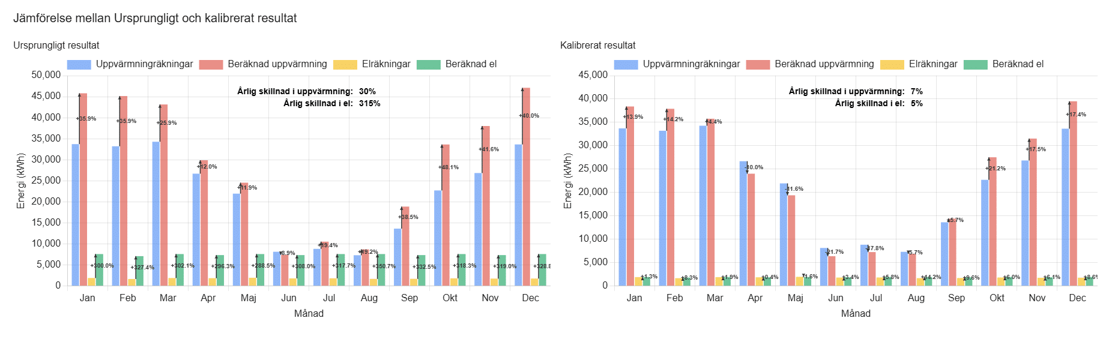Toggle Uppvärmningräkningar legend in Ursprungligt resultat chart
Screen dimensions: 1109x339
(x=144, y=64)
